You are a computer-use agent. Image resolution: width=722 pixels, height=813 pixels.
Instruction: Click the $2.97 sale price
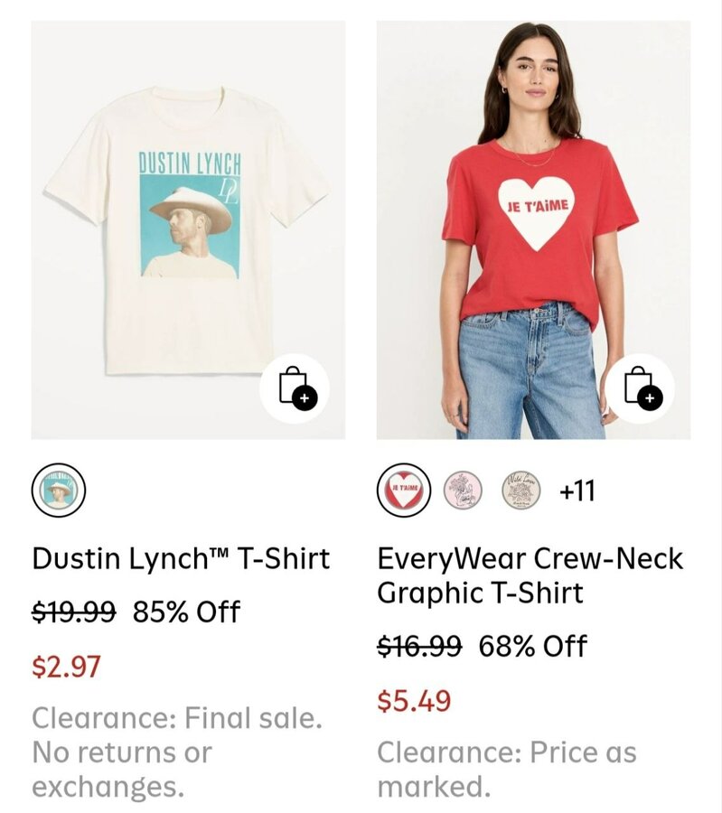coord(66,667)
